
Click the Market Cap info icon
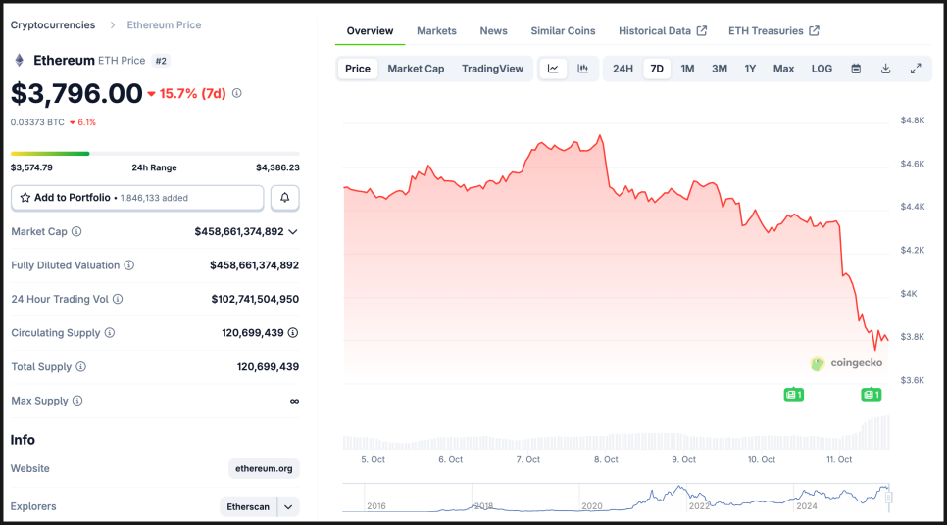[x=76, y=232]
